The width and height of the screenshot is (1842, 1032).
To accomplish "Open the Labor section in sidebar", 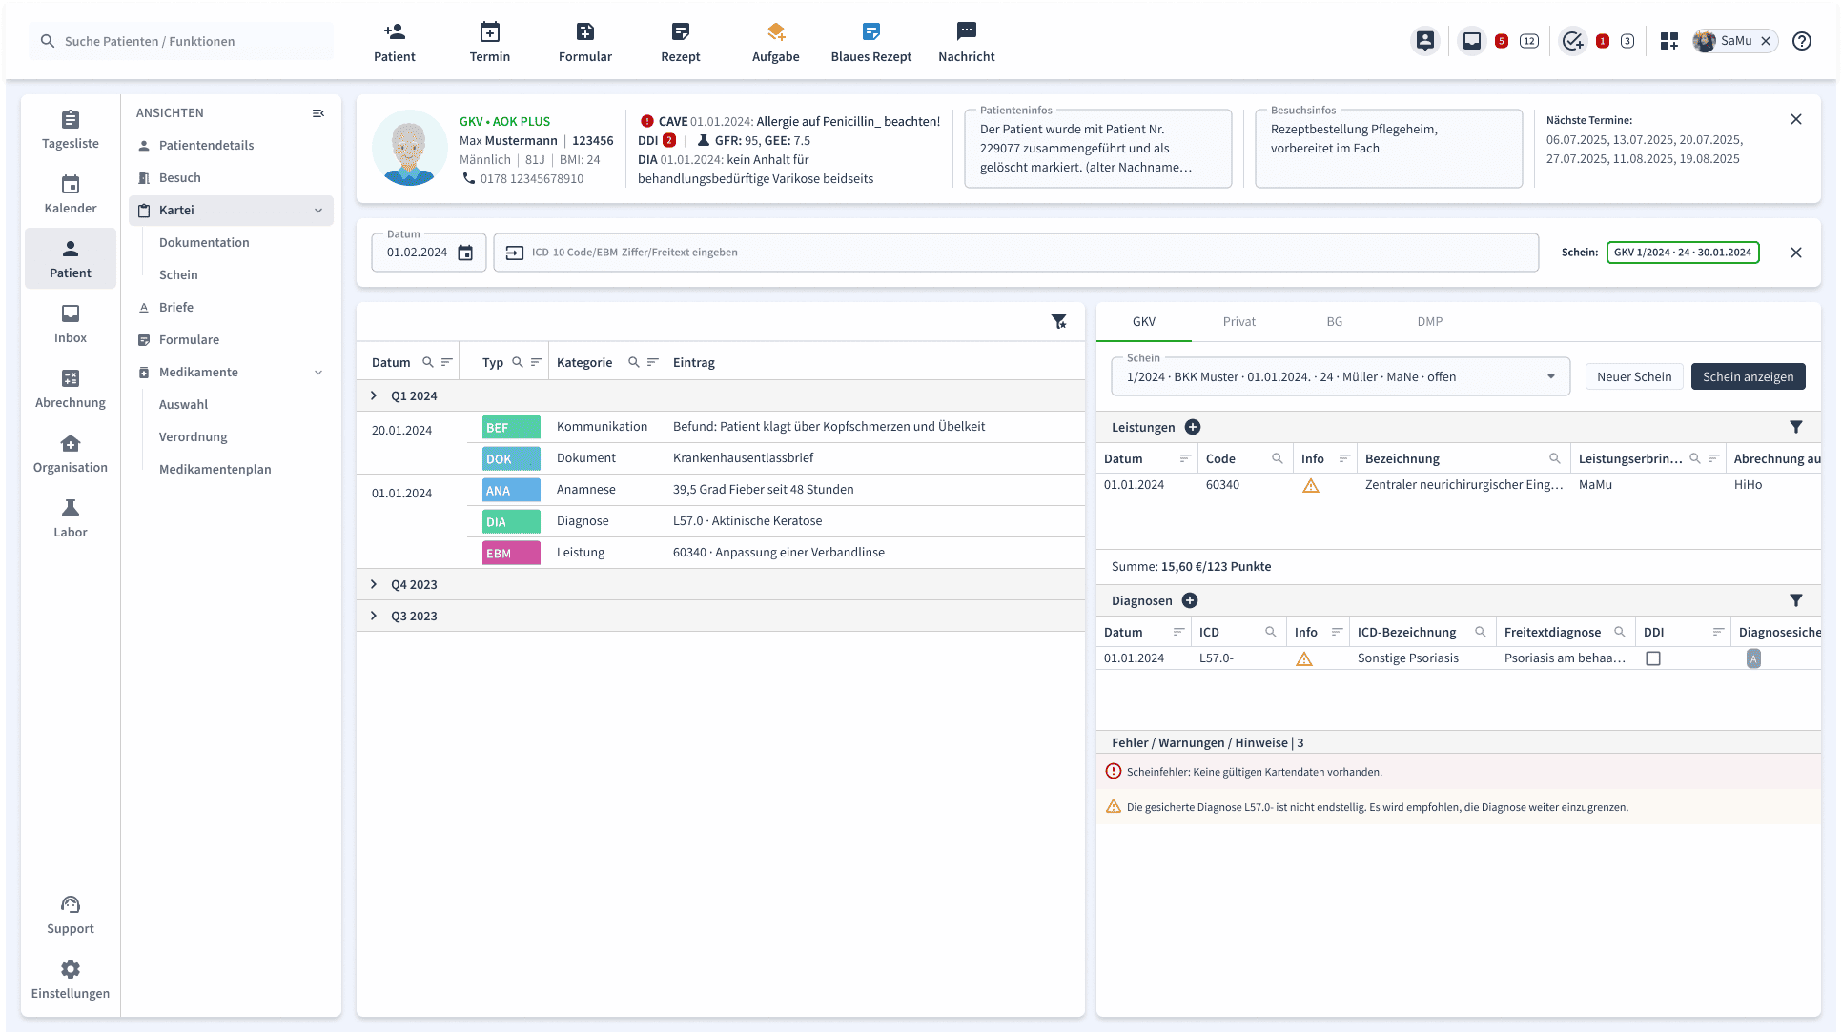I will [71, 518].
